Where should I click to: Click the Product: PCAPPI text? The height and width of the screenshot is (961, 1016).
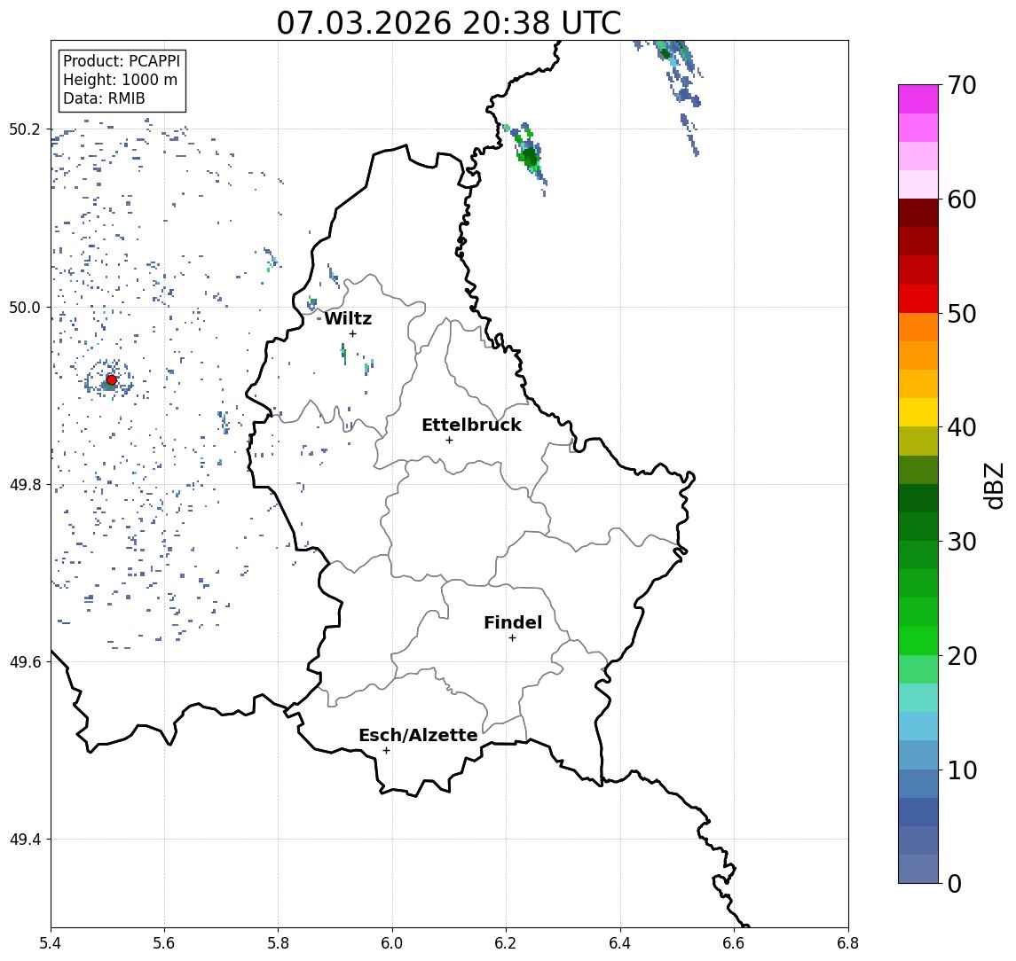122,61
